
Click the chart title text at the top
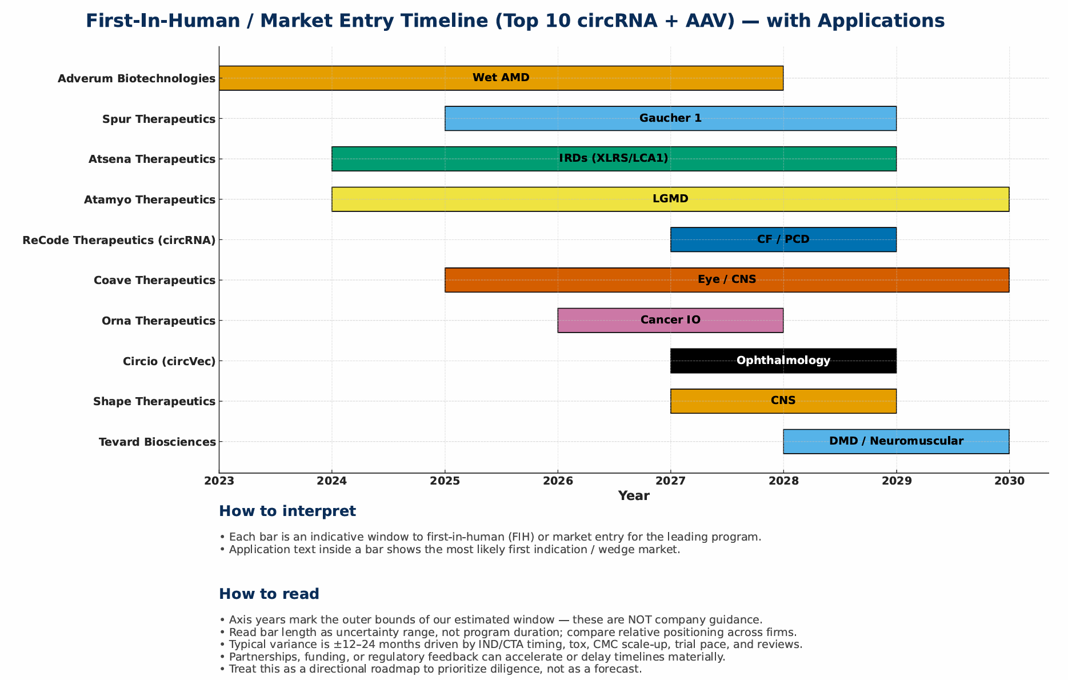tap(514, 21)
